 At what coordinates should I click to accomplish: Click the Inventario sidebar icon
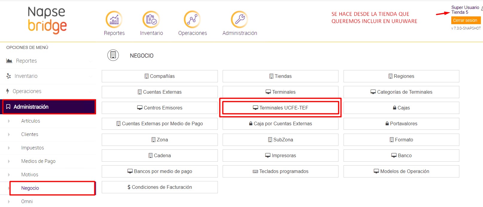click(9, 76)
